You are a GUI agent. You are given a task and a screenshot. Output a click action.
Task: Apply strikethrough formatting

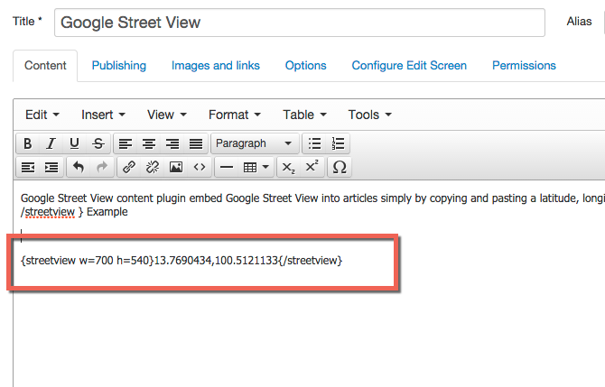click(x=98, y=143)
